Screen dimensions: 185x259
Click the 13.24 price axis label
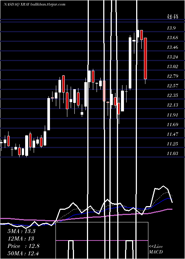tap(172, 57)
